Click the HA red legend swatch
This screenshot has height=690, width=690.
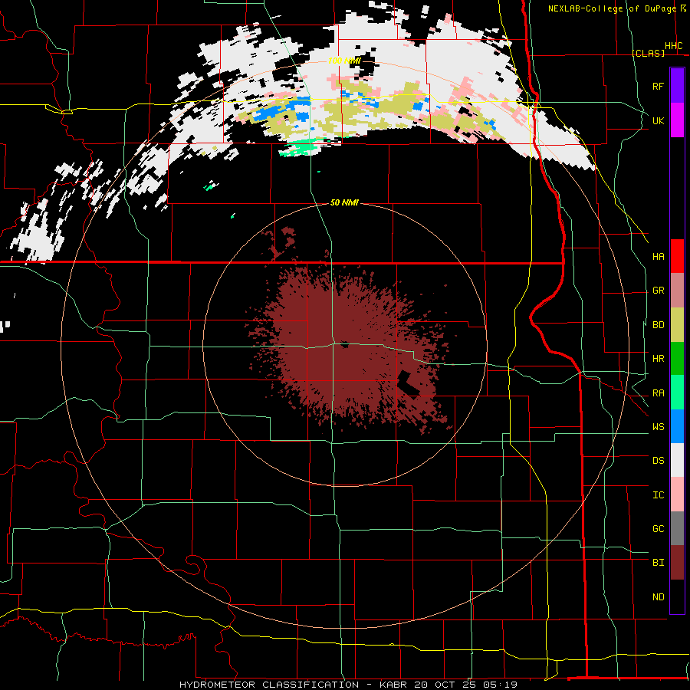(677, 256)
